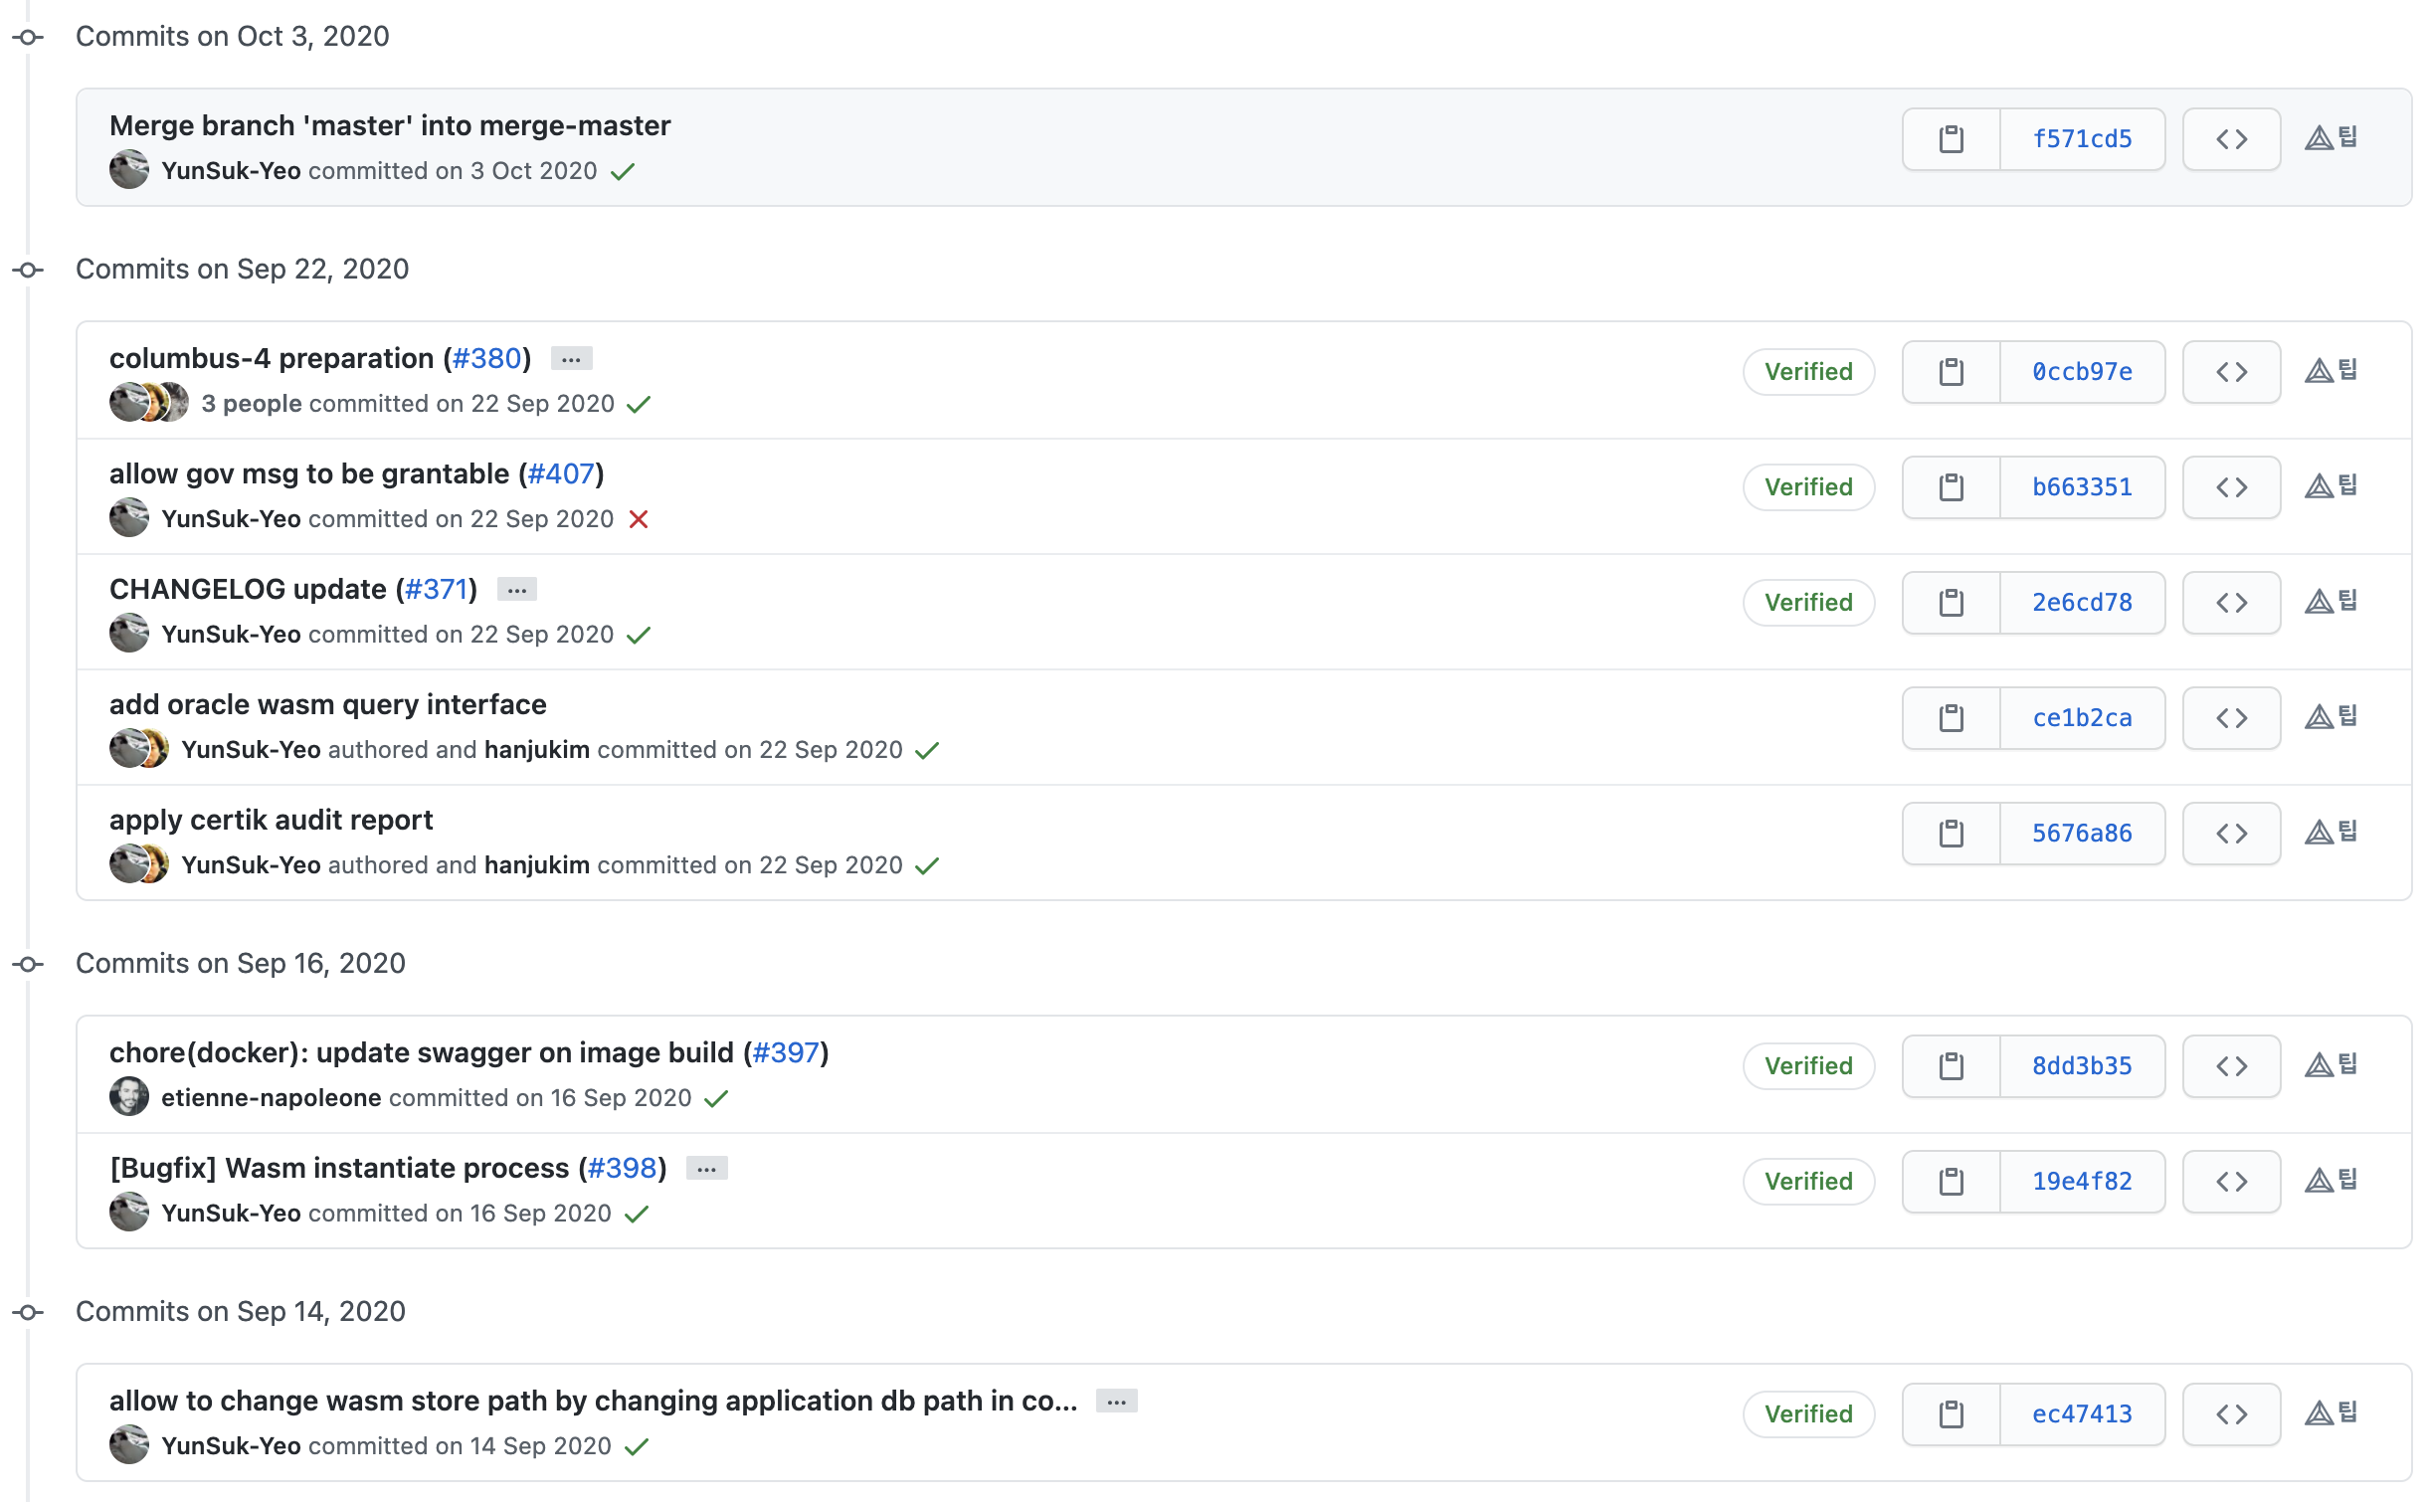The width and height of the screenshot is (2425, 1502).
Task: Click YunSuk-Yeo avatar on merge commit
Action: coord(128,170)
